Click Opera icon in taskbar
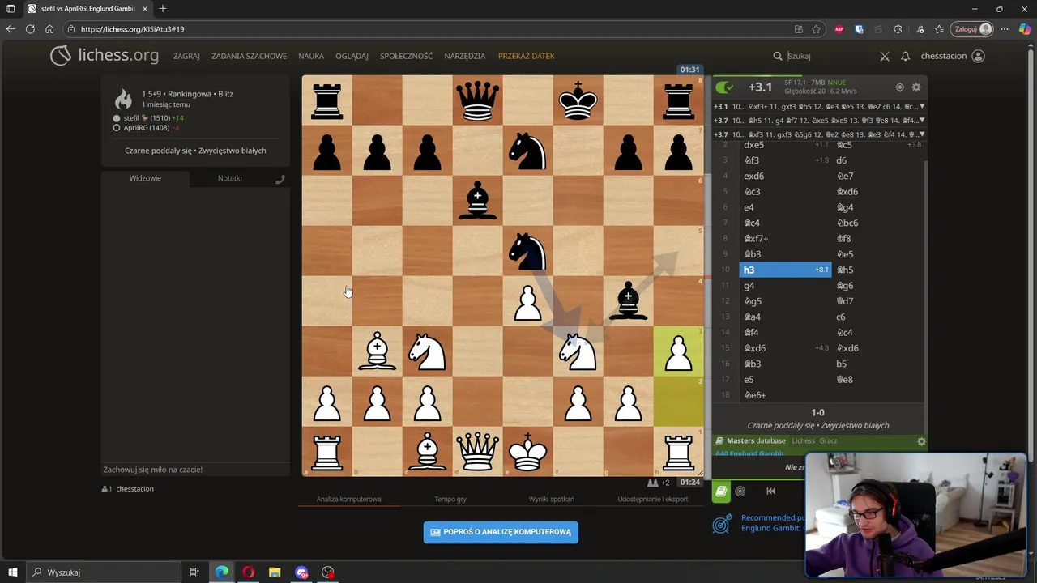1037x583 pixels. [x=248, y=572]
